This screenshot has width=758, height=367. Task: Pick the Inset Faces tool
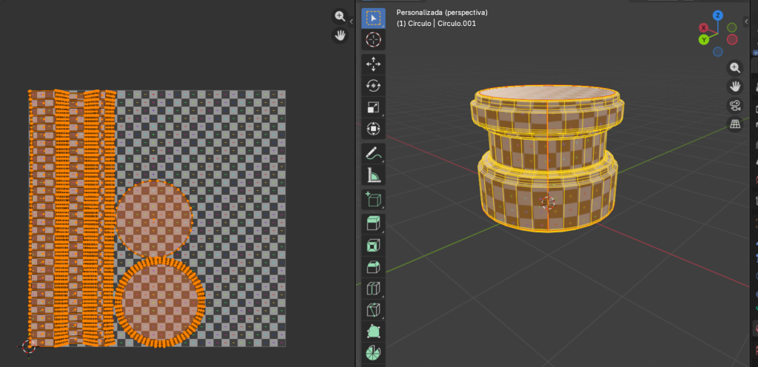(373, 246)
